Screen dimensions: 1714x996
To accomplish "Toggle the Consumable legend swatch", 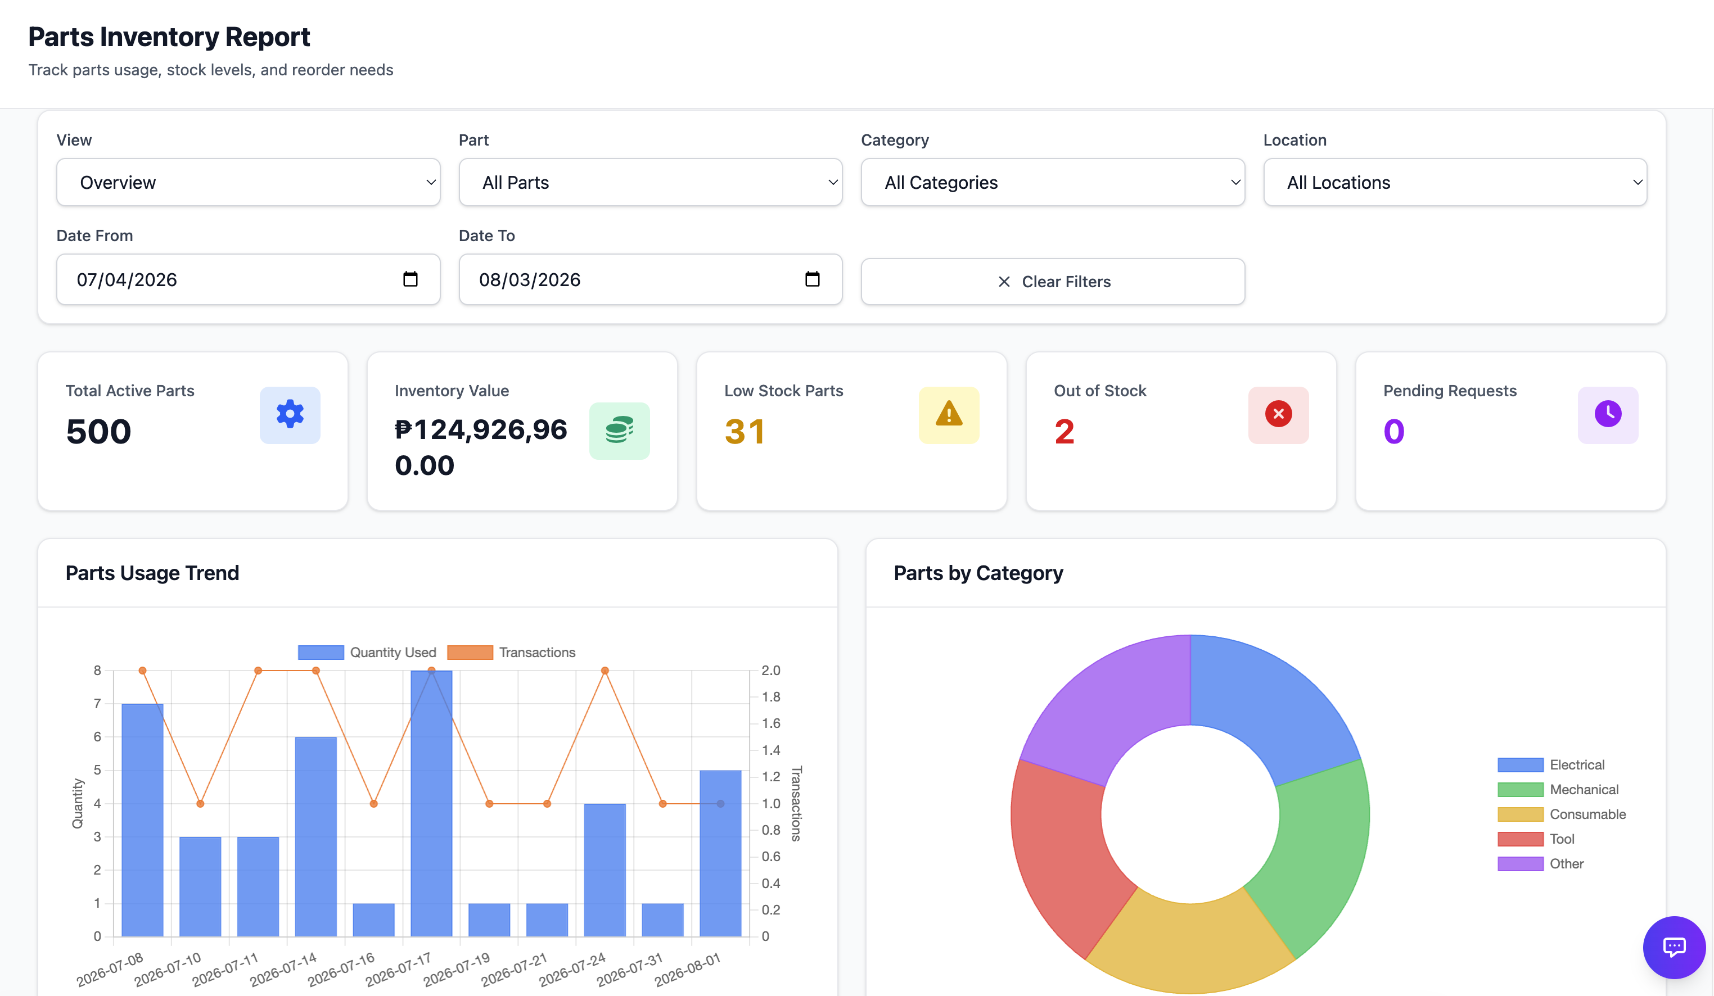I will pos(1520,814).
